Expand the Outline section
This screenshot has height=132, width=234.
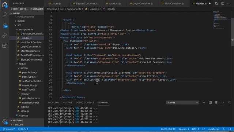coord(27,121)
